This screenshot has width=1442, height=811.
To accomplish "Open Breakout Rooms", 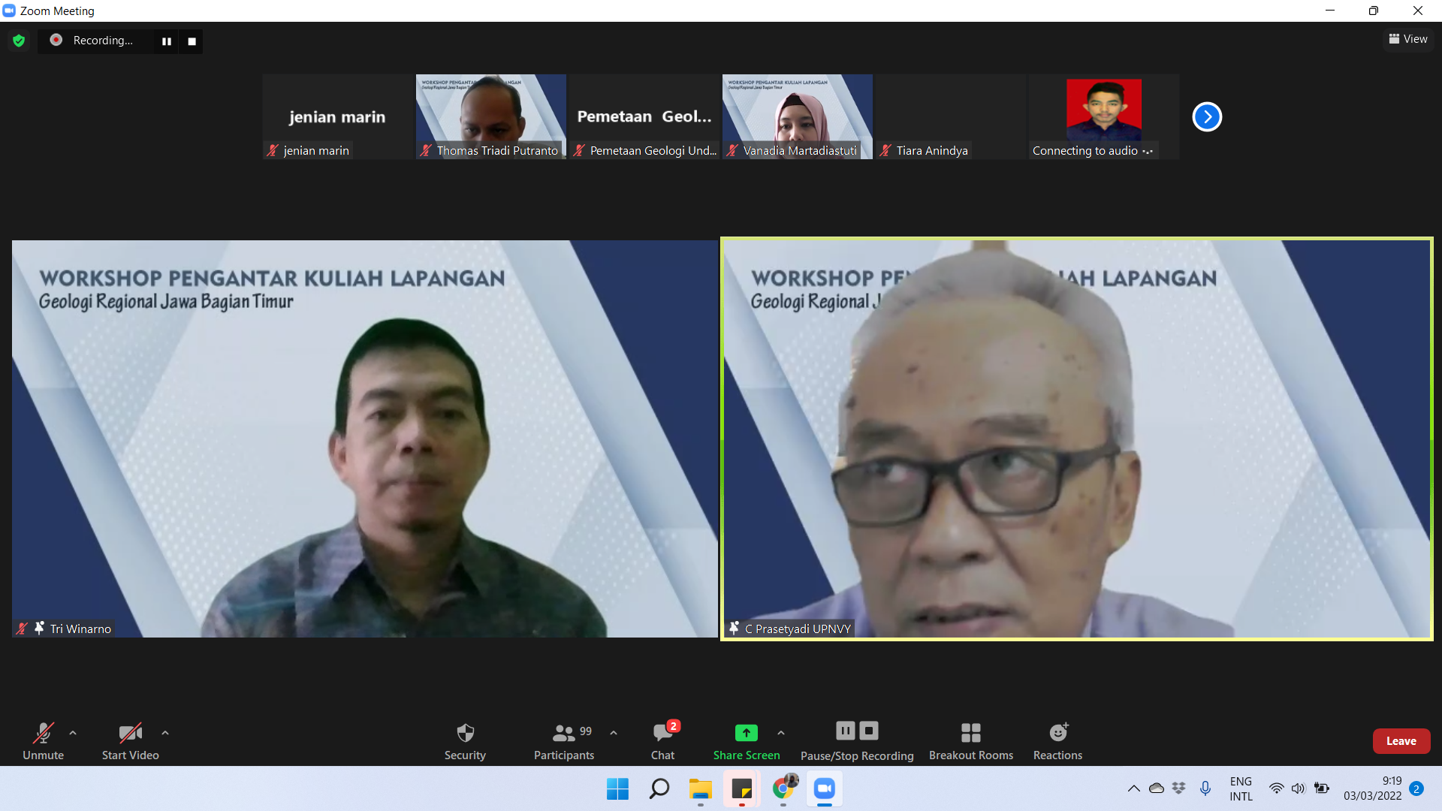I will [x=970, y=740].
